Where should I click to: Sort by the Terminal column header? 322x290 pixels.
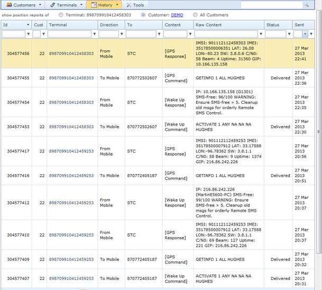tap(72, 25)
